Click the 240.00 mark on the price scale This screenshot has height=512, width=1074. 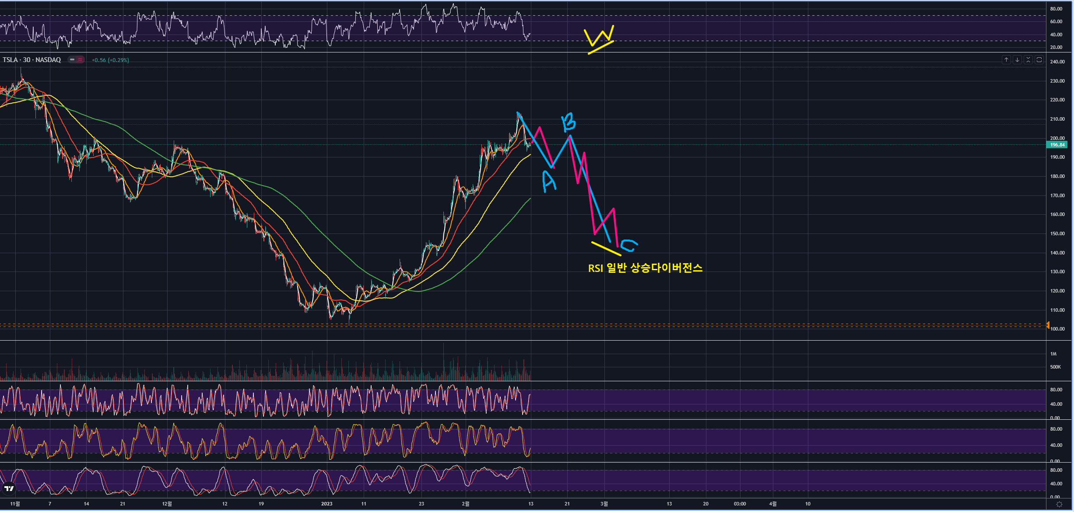coord(1057,62)
